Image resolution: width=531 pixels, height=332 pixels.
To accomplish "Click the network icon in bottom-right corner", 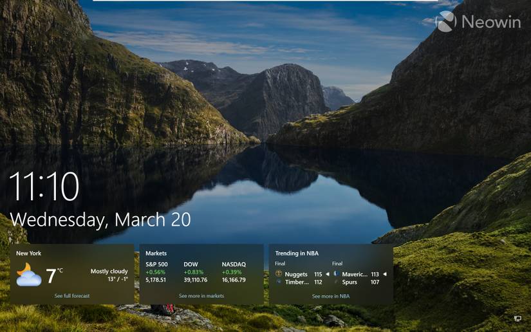I will (517, 318).
